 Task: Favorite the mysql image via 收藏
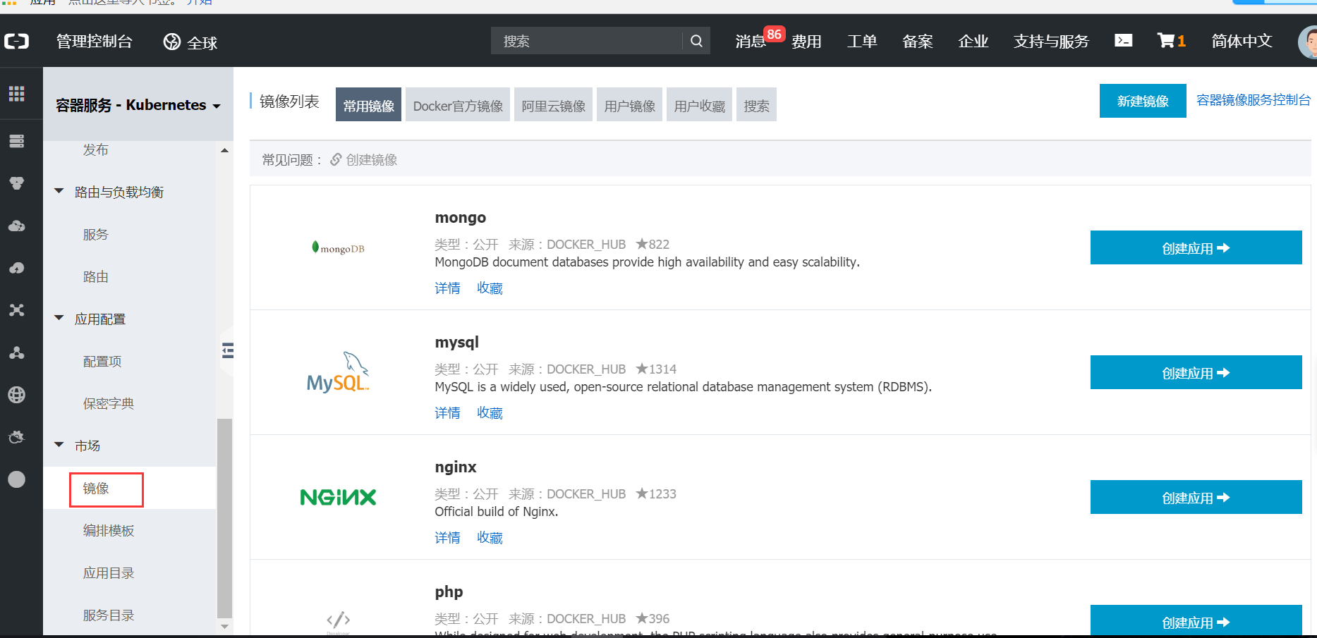(490, 412)
